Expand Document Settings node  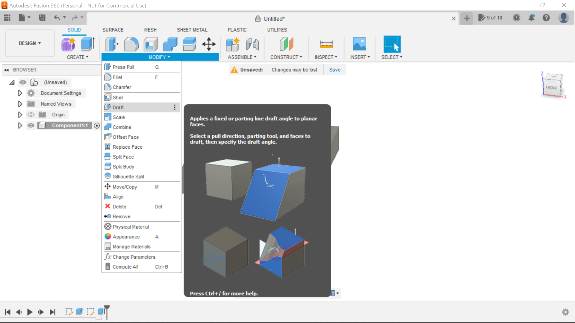[x=20, y=93]
